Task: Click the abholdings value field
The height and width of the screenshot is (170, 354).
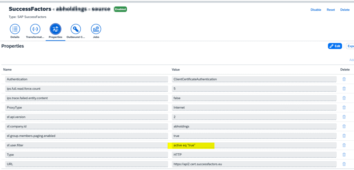Action: coord(254,126)
